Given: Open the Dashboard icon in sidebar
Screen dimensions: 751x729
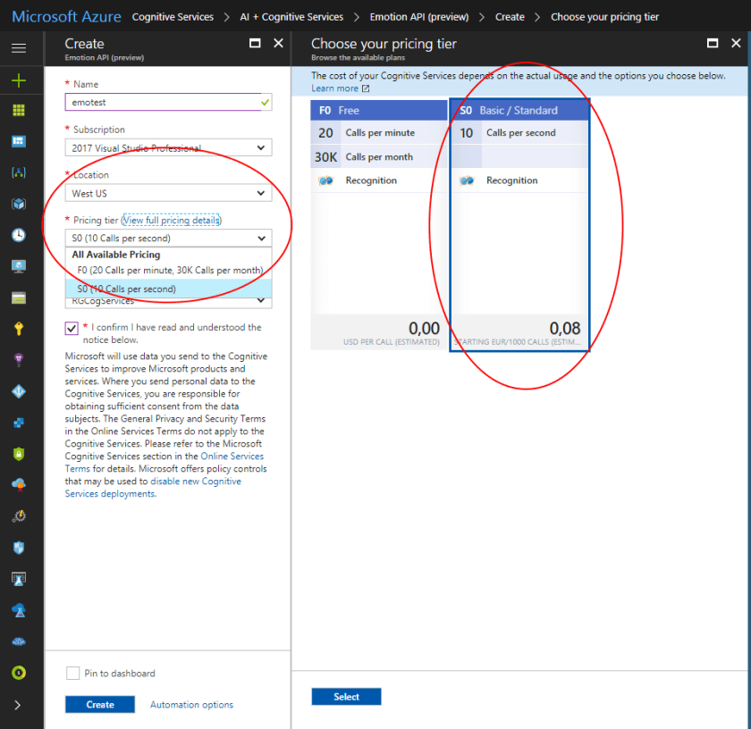Looking at the screenshot, I should pos(19,141).
